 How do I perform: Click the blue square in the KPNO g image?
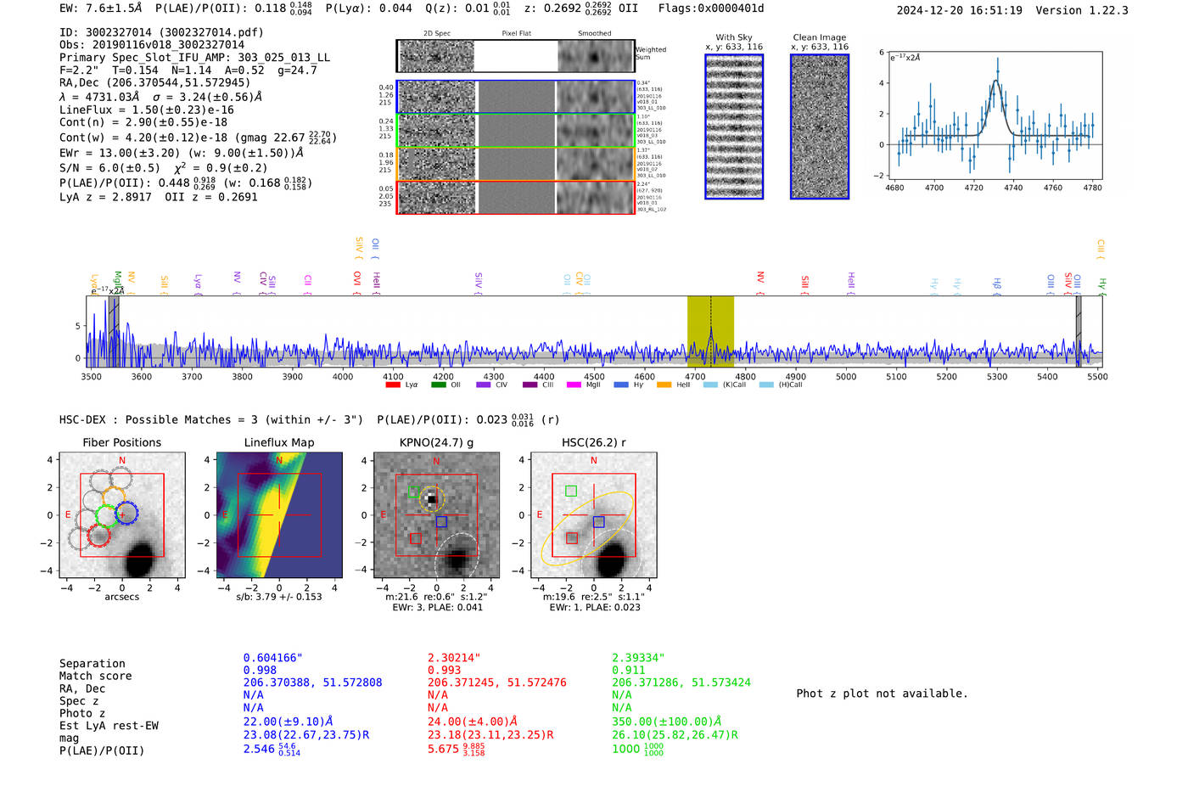(x=441, y=522)
